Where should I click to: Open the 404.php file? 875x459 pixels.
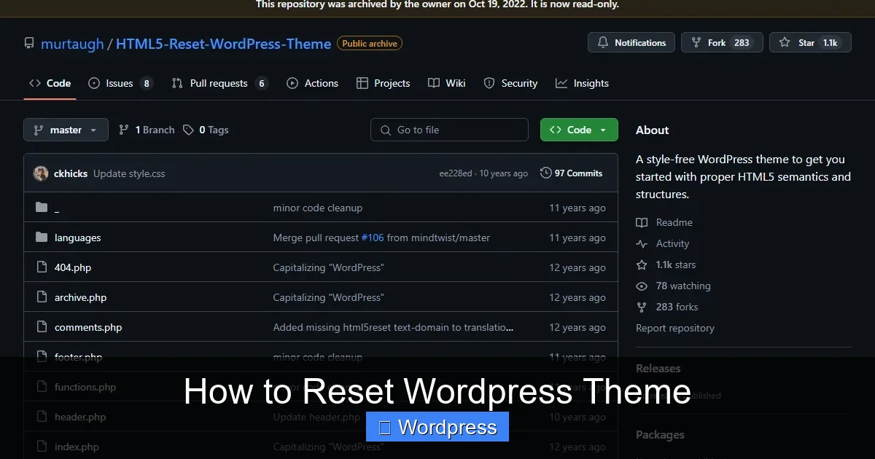tap(73, 267)
